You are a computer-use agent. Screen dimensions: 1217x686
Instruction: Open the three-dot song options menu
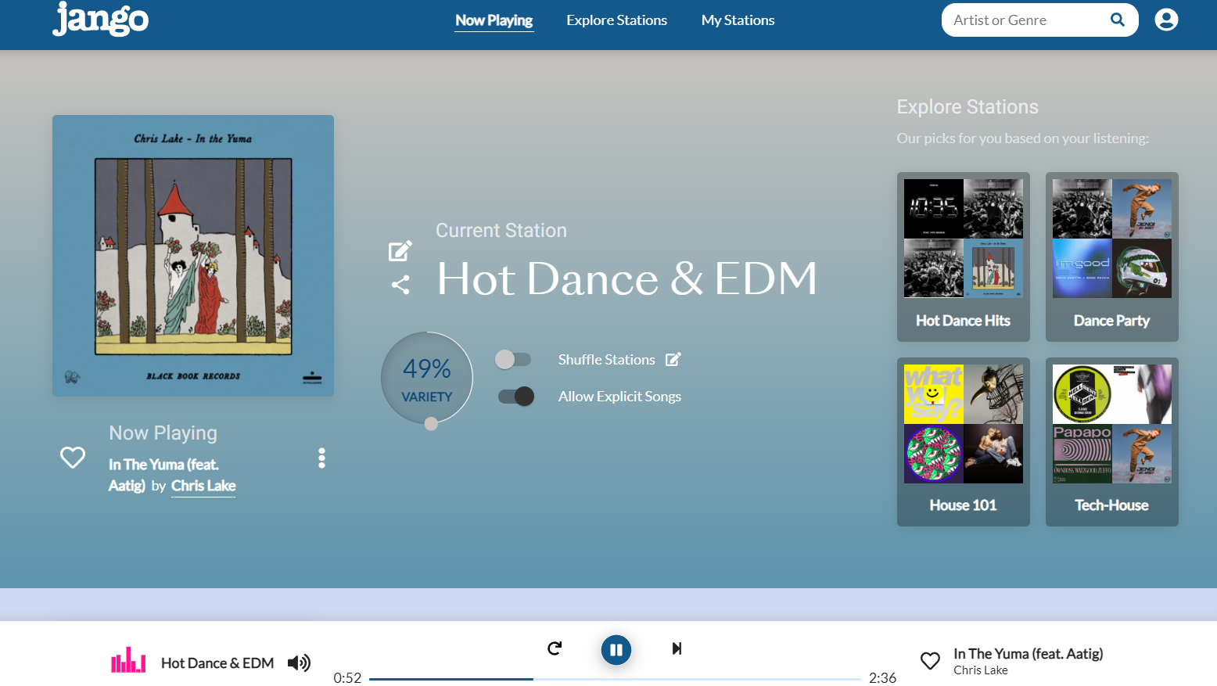(x=321, y=458)
